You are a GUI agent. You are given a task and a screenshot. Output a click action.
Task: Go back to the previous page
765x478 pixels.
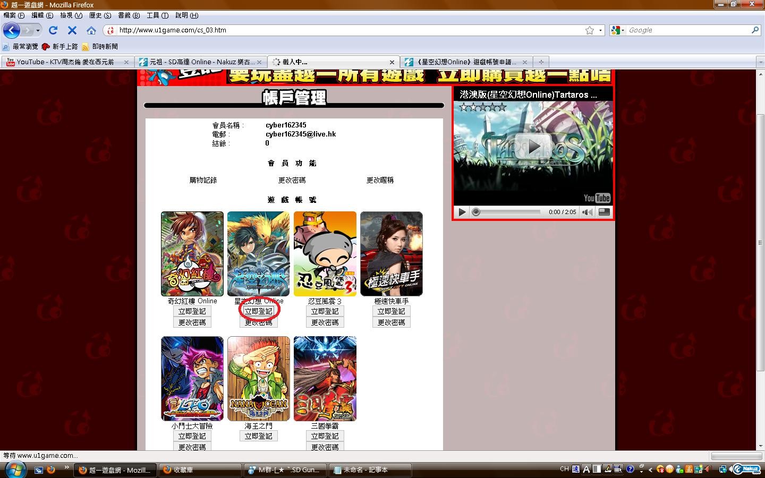coord(12,30)
